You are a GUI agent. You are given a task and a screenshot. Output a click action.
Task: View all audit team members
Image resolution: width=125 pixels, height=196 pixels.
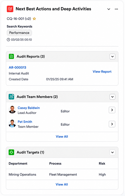pyautogui.click(x=62, y=137)
